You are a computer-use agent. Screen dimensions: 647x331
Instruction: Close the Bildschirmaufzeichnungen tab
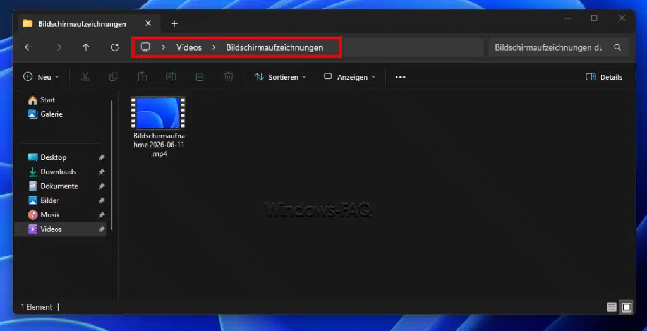(148, 23)
